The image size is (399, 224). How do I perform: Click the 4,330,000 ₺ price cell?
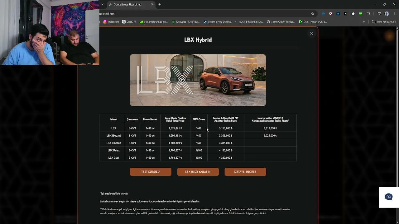point(226,158)
